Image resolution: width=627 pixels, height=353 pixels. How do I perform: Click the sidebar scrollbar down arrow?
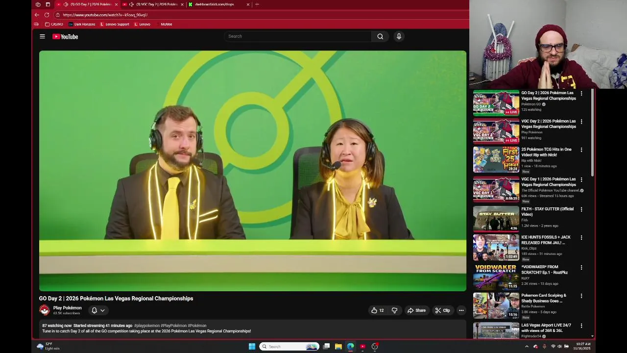coord(592,336)
